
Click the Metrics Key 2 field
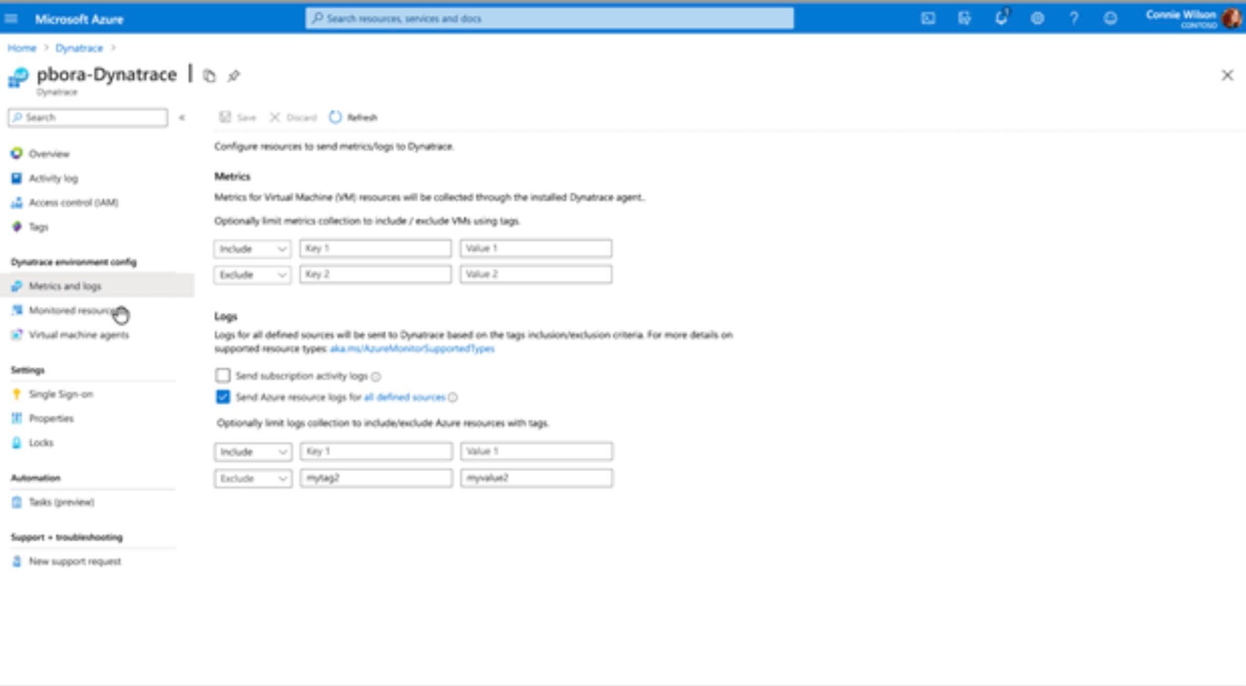[x=375, y=274]
